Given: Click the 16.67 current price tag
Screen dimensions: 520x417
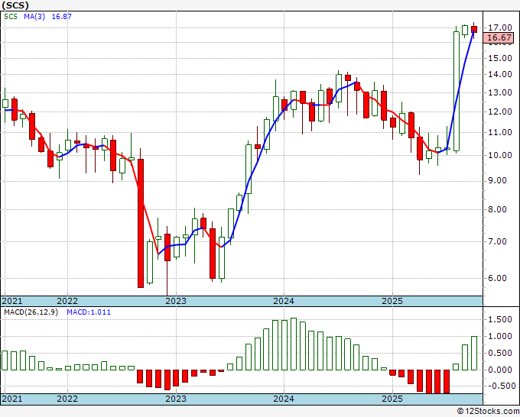Looking at the screenshot, I should coord(500,37).
